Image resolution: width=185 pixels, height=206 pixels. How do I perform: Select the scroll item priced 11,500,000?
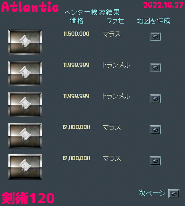[x=25, y=42]
